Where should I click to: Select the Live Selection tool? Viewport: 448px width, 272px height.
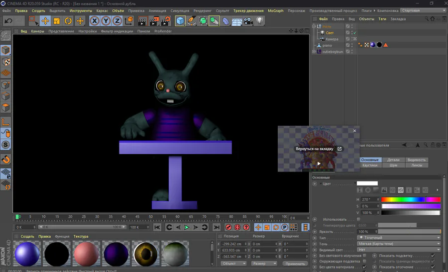click(x=34, y=21)
